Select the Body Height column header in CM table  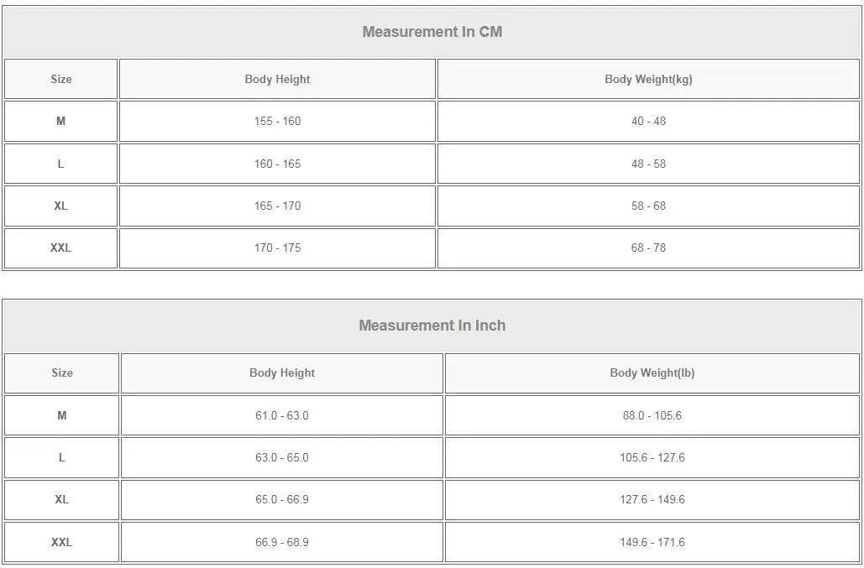(277, 80)
